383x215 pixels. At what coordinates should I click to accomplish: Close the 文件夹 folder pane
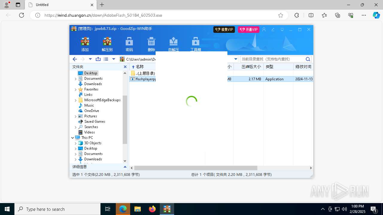[x=125, y=67]
